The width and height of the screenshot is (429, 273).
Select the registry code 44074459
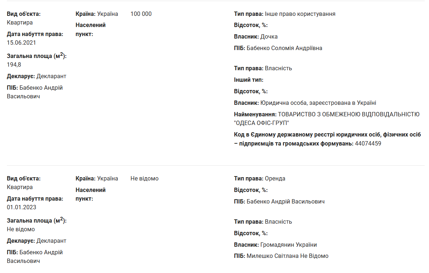(x=368, y=144)
